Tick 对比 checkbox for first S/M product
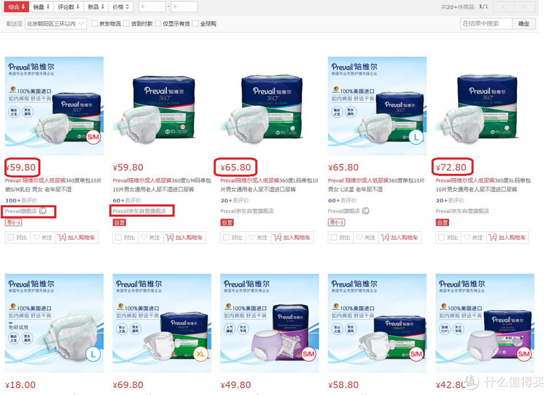Viewport: 549px width, 395px height. point(11,237)
